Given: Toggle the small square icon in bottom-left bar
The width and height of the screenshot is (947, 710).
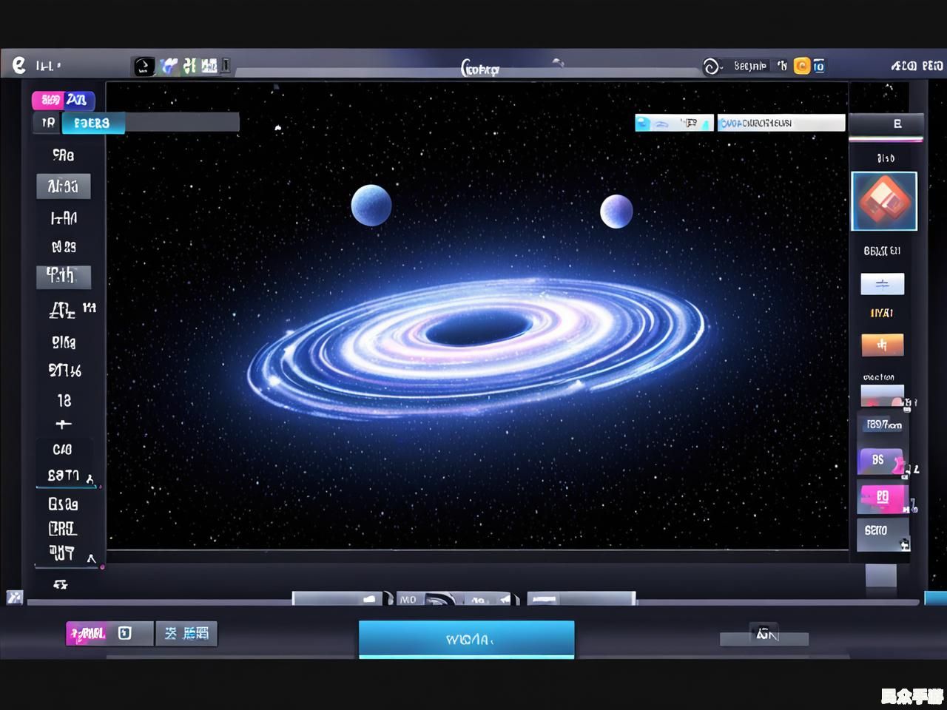Looking at the screenshot, I should point(125,633).
